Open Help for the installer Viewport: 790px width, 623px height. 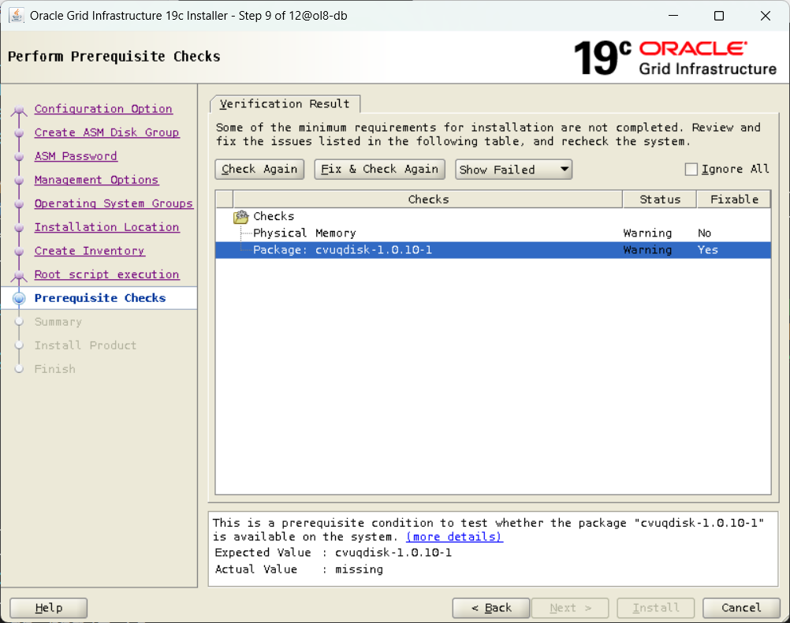pyautogui.click(x=49, y=608)
